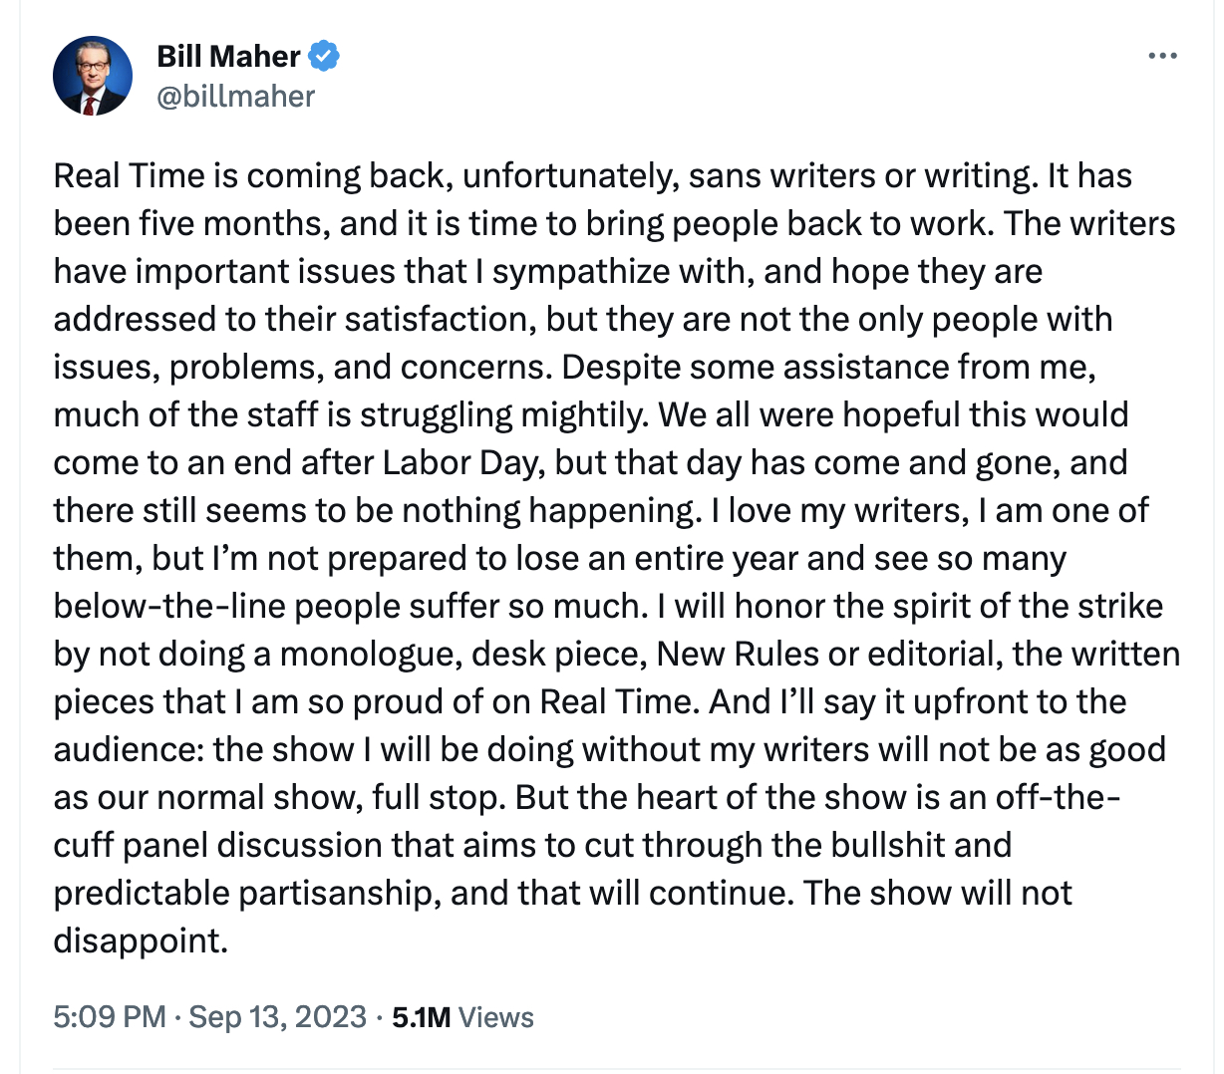The image size is (1224, 1074).
Task: Click the Sep 13, 2023 date
Action: (x=277, y=1017)
